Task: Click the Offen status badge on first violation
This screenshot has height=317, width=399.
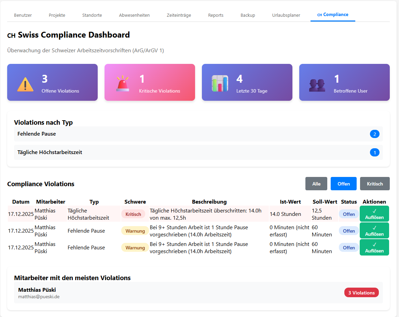Action: 349,214
